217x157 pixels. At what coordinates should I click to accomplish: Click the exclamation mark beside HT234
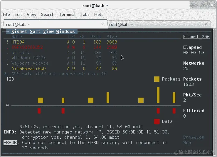(x=7, y=42)
